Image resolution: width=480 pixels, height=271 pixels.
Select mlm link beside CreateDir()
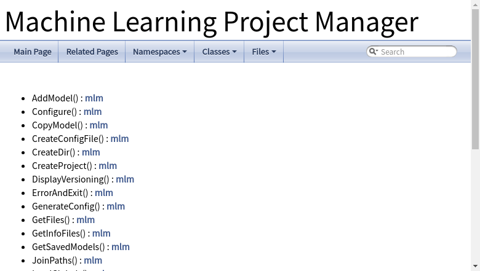pyautogui.click(x=91, y=152)
